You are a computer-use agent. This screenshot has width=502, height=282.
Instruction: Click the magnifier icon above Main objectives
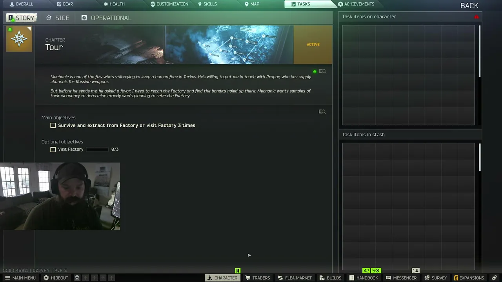[x=322, y=112]
